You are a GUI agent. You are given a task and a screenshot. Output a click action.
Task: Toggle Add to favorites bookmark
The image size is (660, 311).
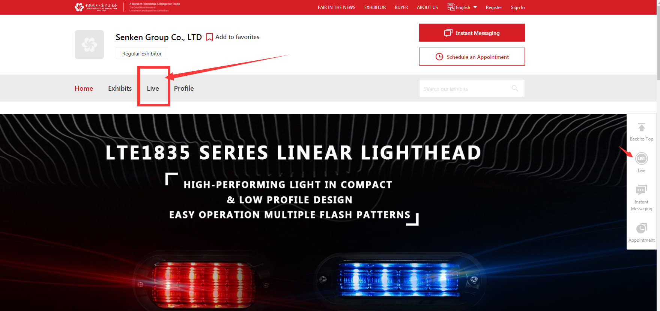point(233,37)
